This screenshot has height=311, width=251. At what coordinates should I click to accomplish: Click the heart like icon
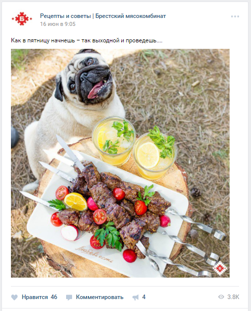[x=14, y=297]
